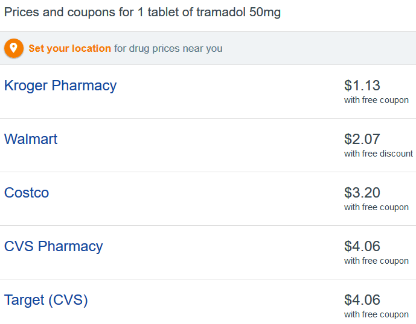The image size is (416, 324).
Task: Click 'with free coupon' under CVS Pharmacy price
Action: pos(376,261)
